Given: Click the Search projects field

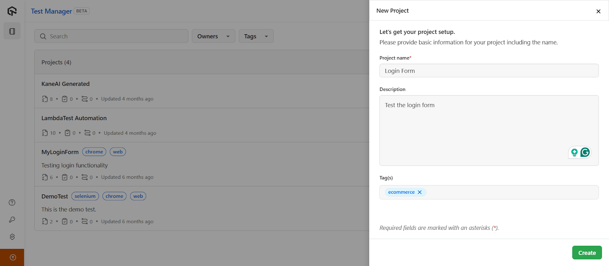Looking at the screenshot, I should pyautogui.click(x=111, y=36).
